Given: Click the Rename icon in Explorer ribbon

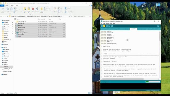Looking at the screenshot, I should [x=37, y=10].
